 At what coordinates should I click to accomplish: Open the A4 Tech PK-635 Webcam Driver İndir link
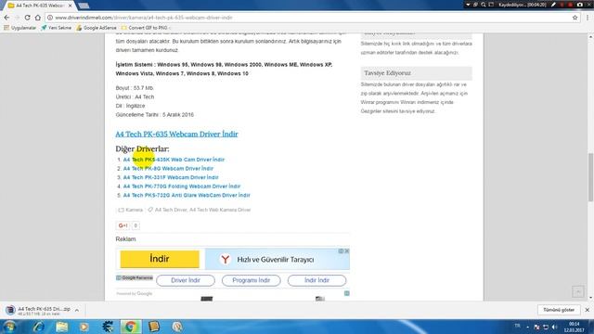[x=176, y=134]
